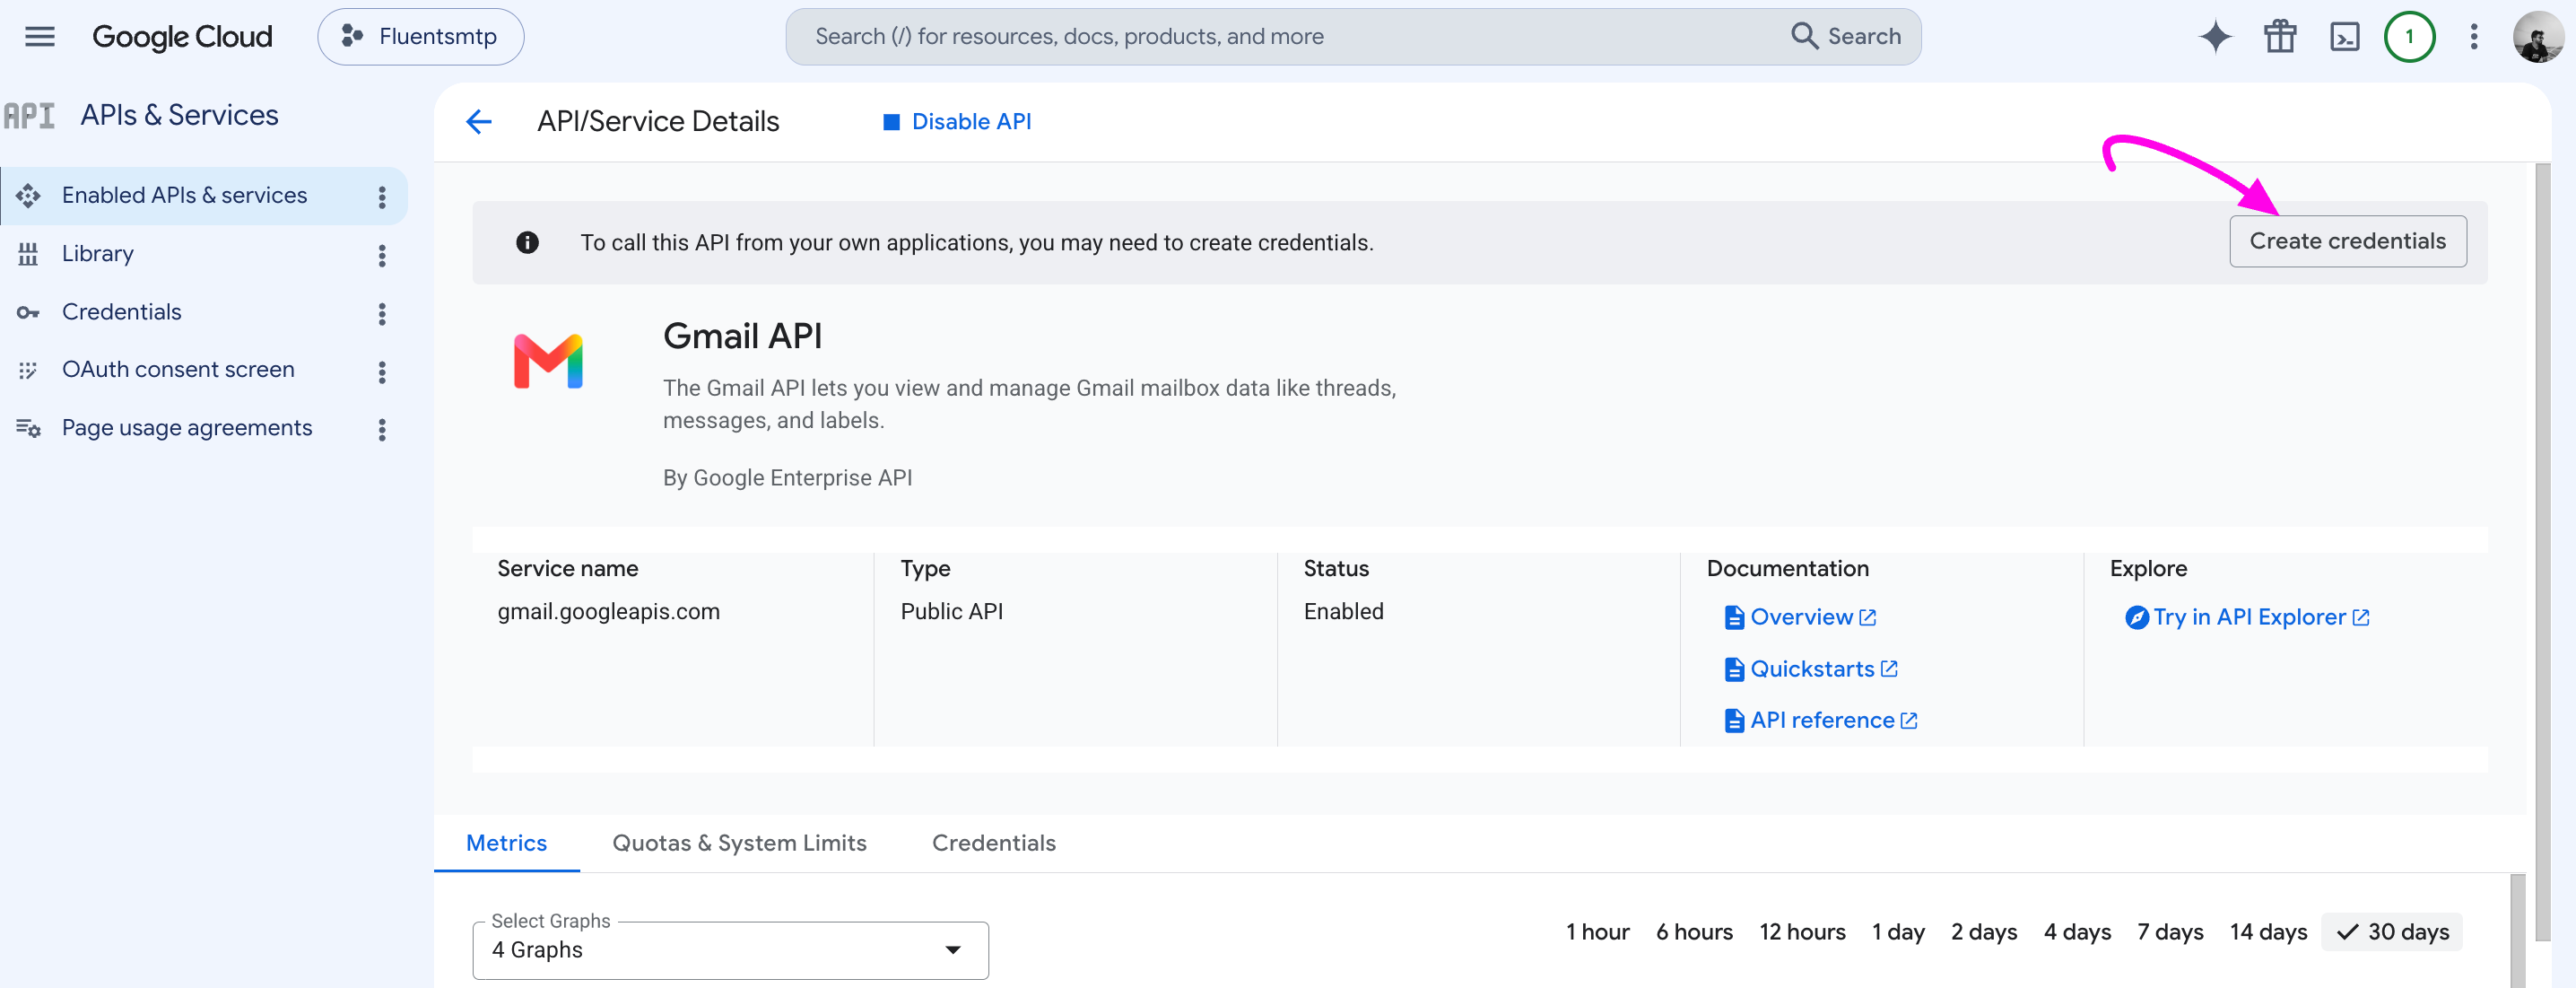Click the Public API type value
Image resolution: width=2576 pixels, height=988 pixels.
[x=951, y=611]
